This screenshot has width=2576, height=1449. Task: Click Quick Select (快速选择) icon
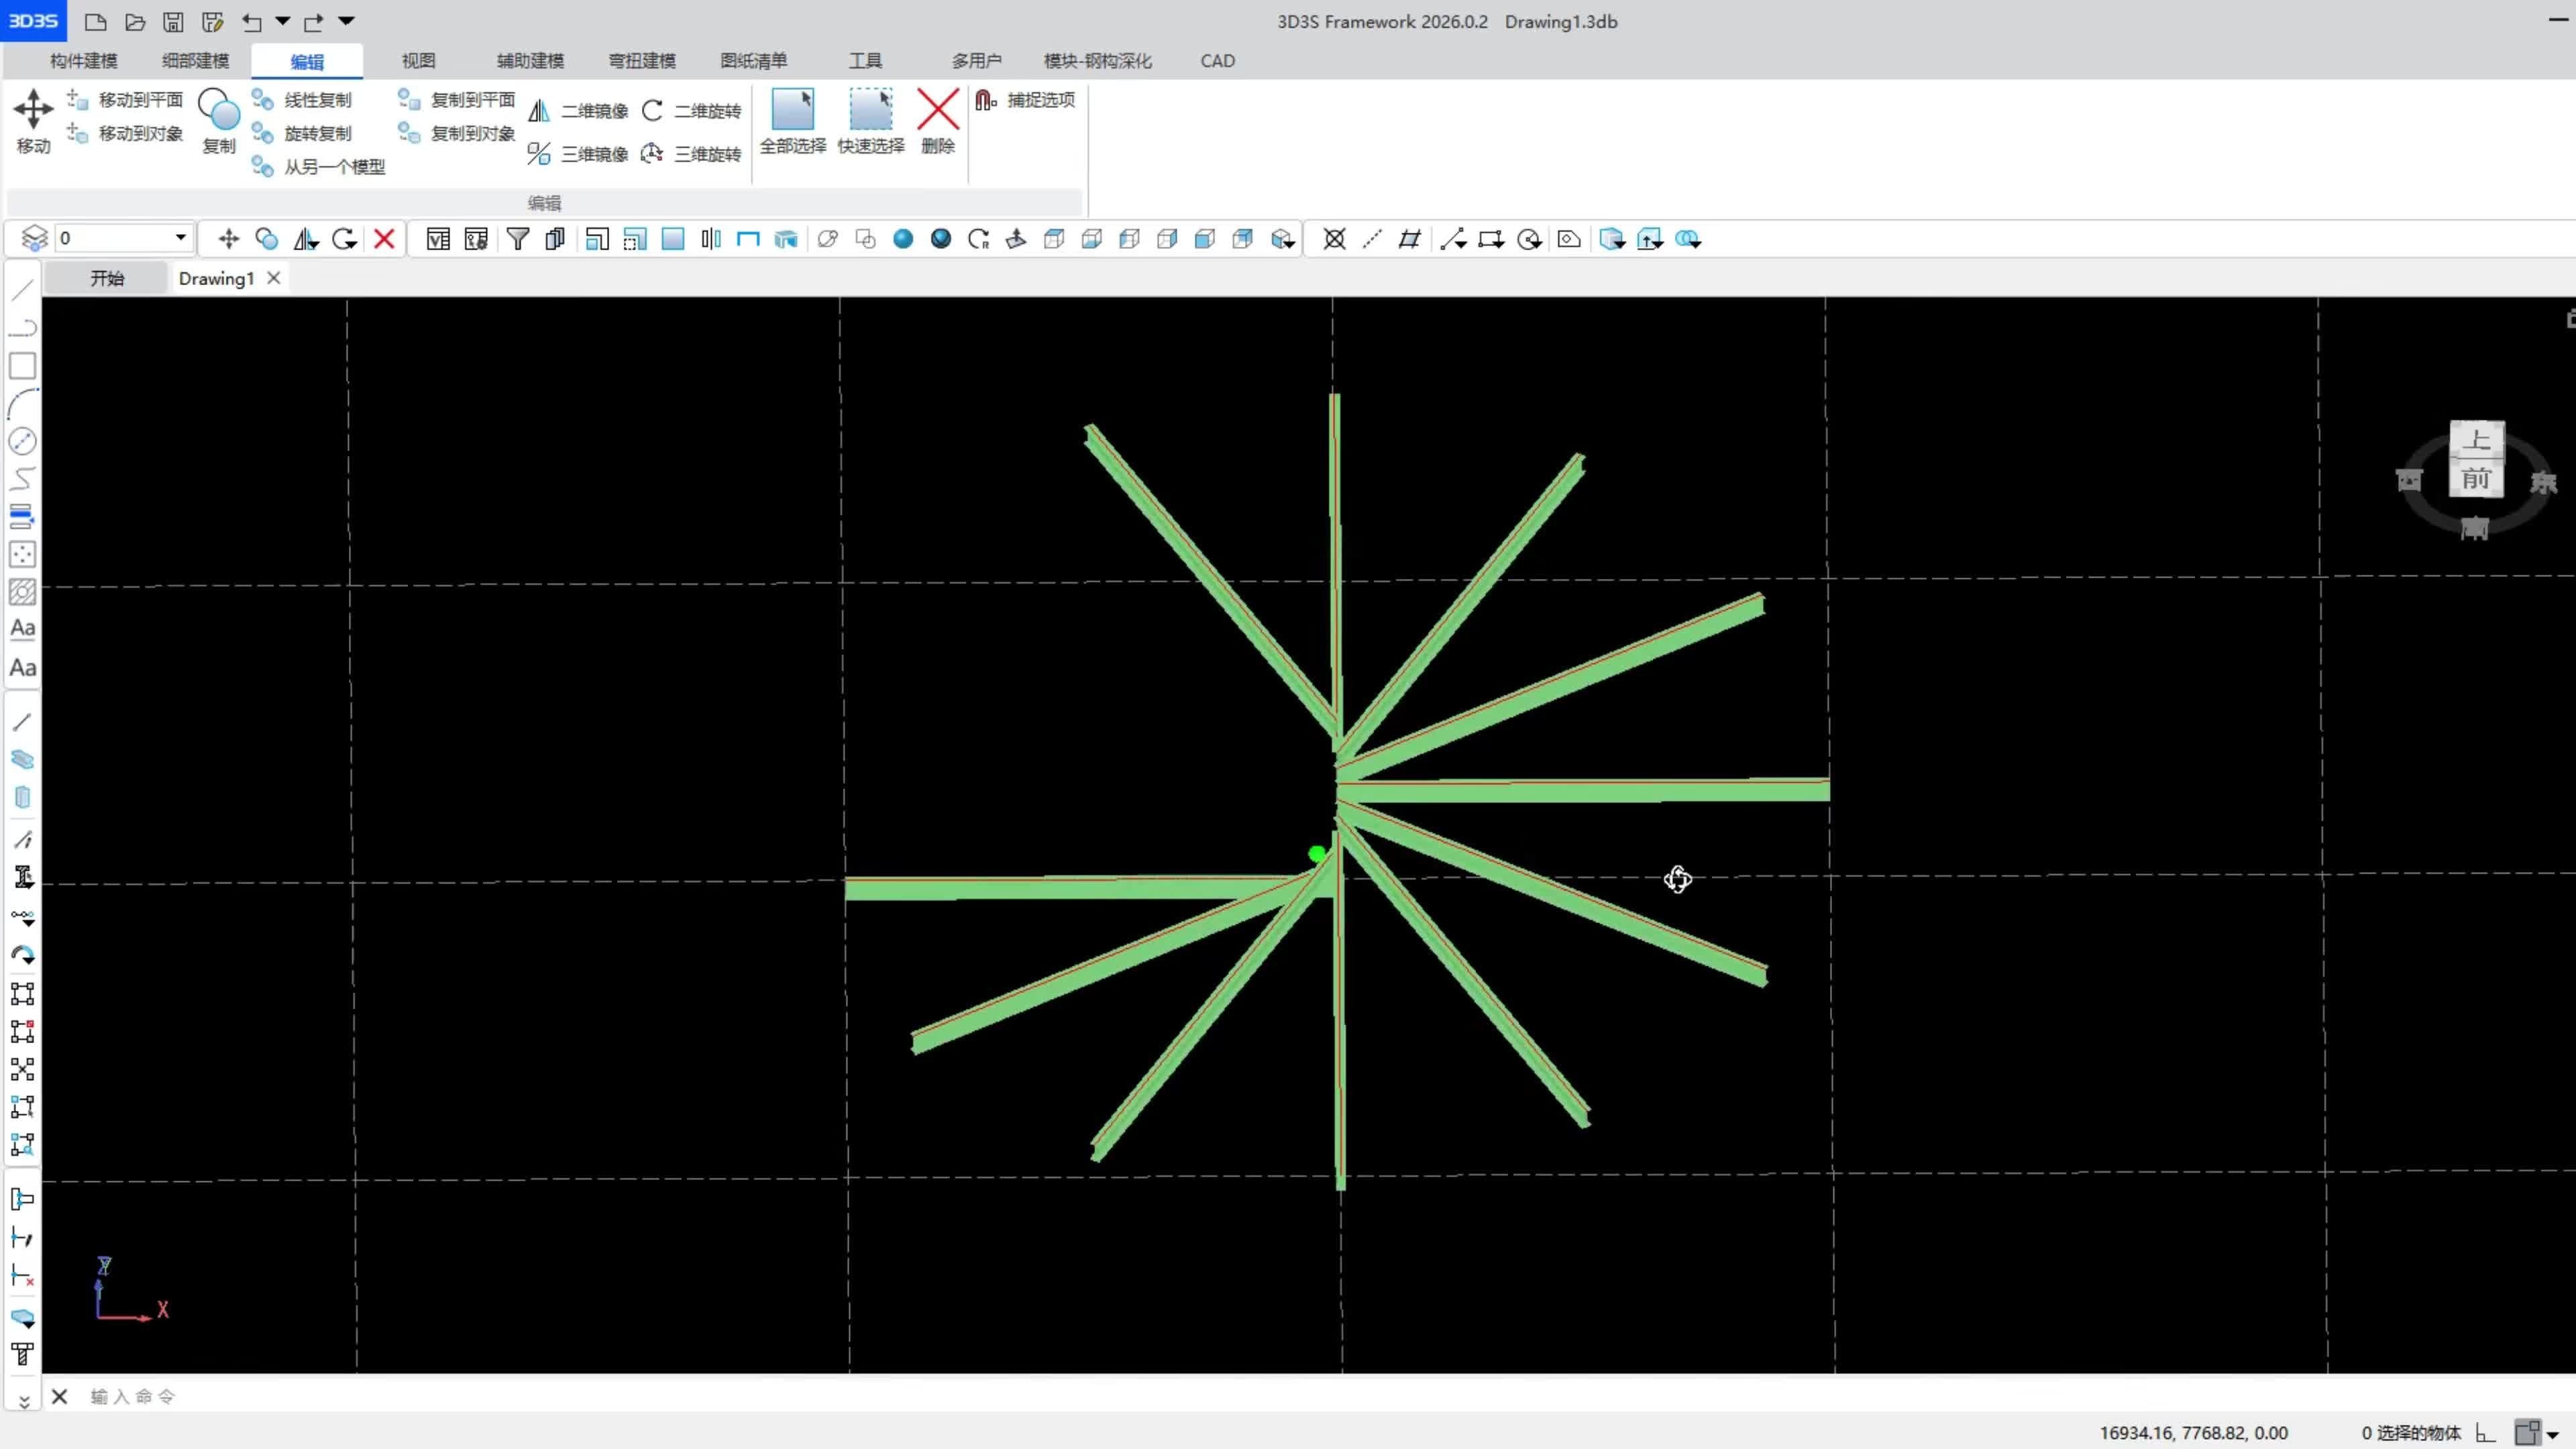coord(870,110)
